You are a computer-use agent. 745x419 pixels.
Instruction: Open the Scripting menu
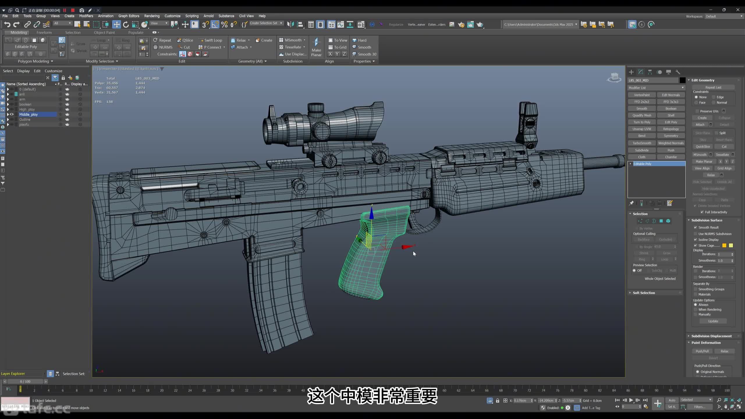pos(192,16)
